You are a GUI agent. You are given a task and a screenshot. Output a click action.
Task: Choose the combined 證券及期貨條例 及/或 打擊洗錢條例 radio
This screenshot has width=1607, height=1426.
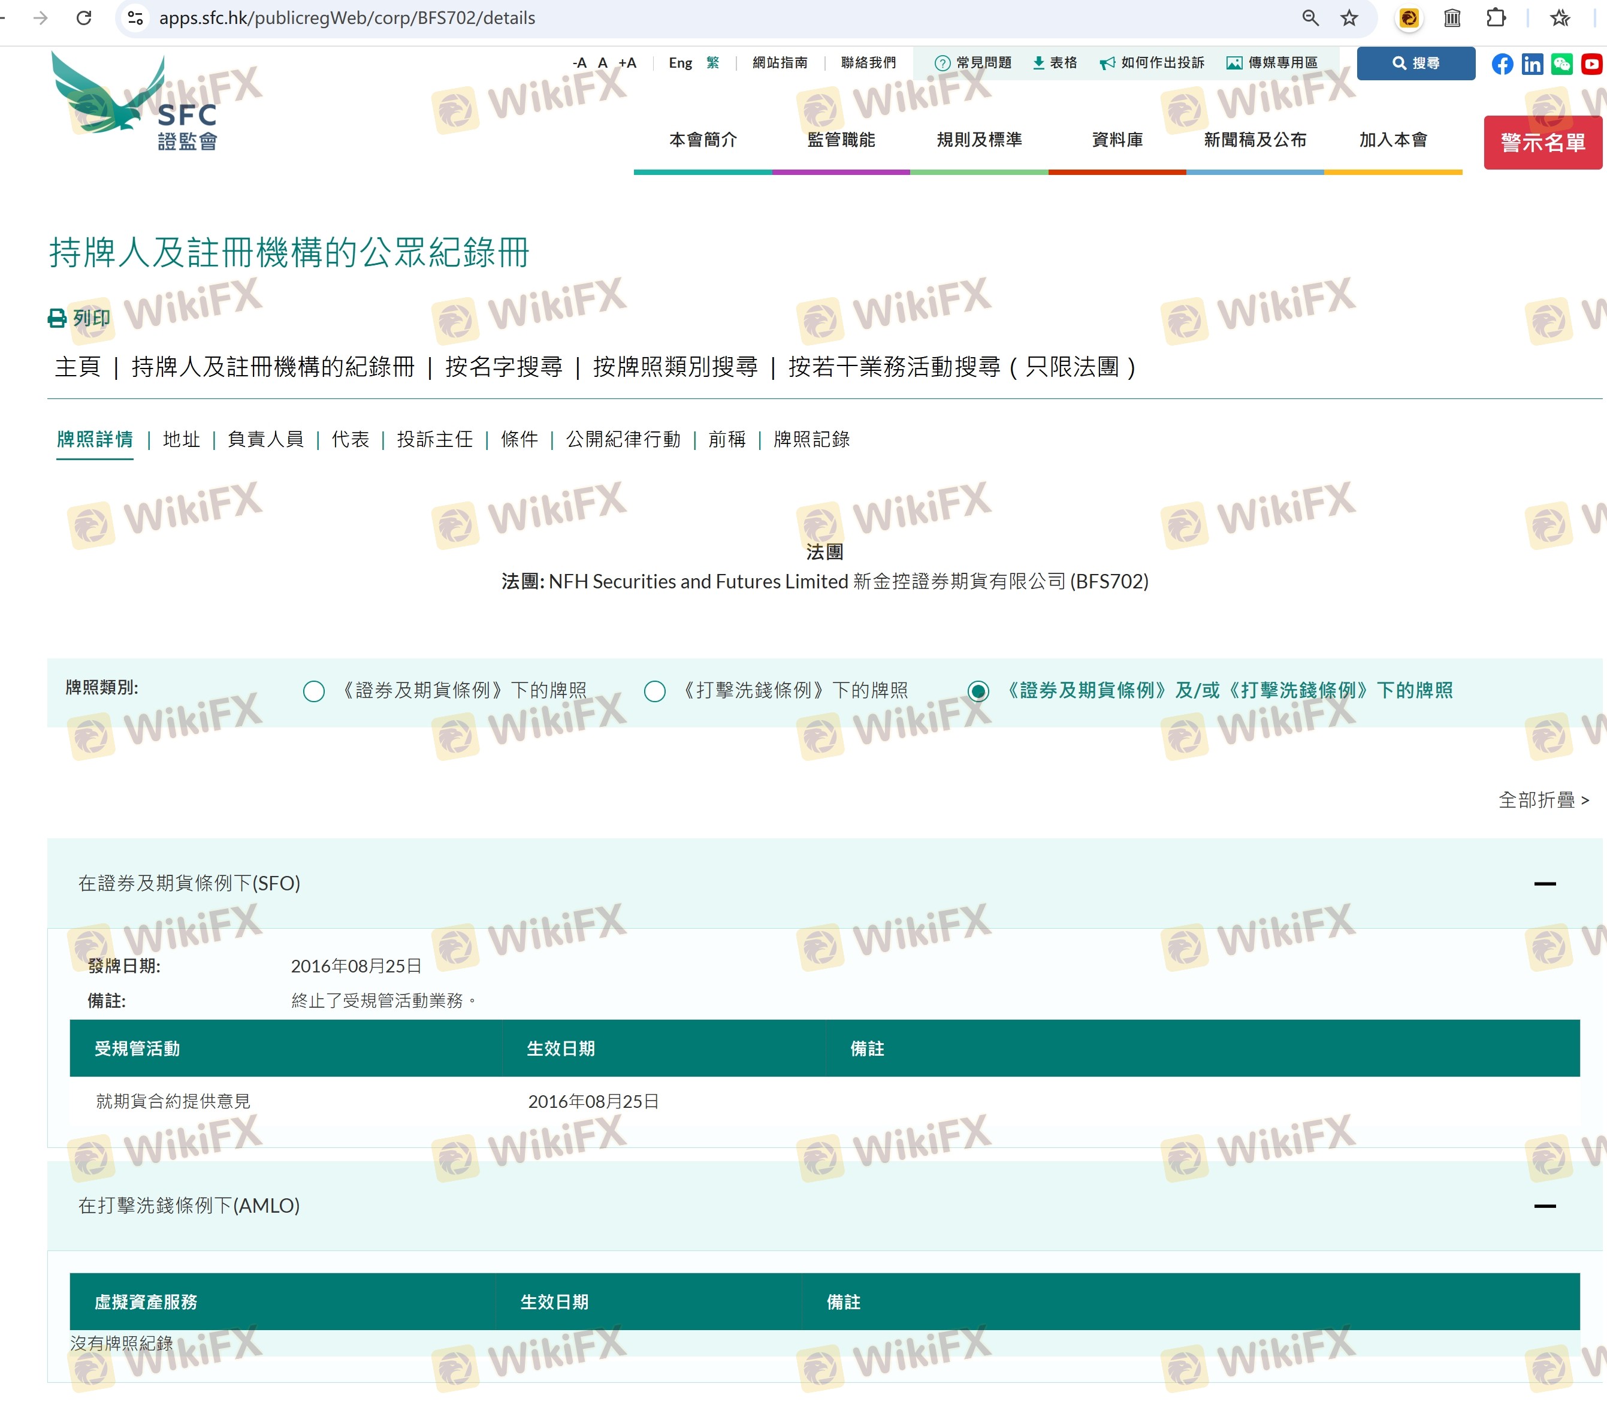978,691
